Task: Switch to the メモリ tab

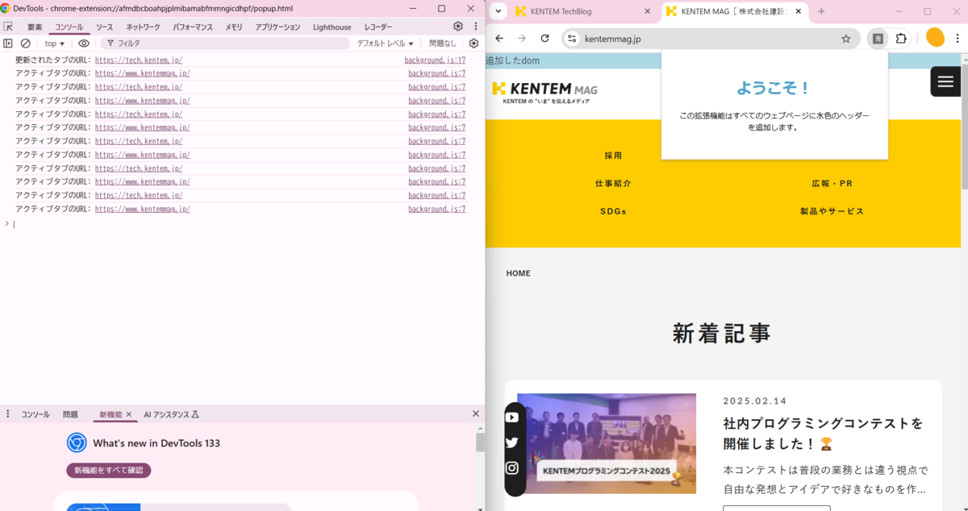Action: coord(234,27)
